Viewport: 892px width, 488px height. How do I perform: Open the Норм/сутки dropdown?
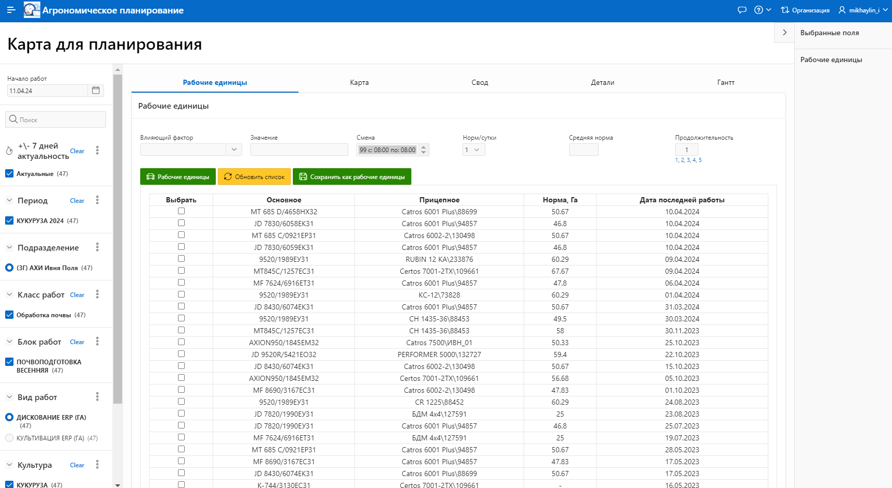(473, 150)
